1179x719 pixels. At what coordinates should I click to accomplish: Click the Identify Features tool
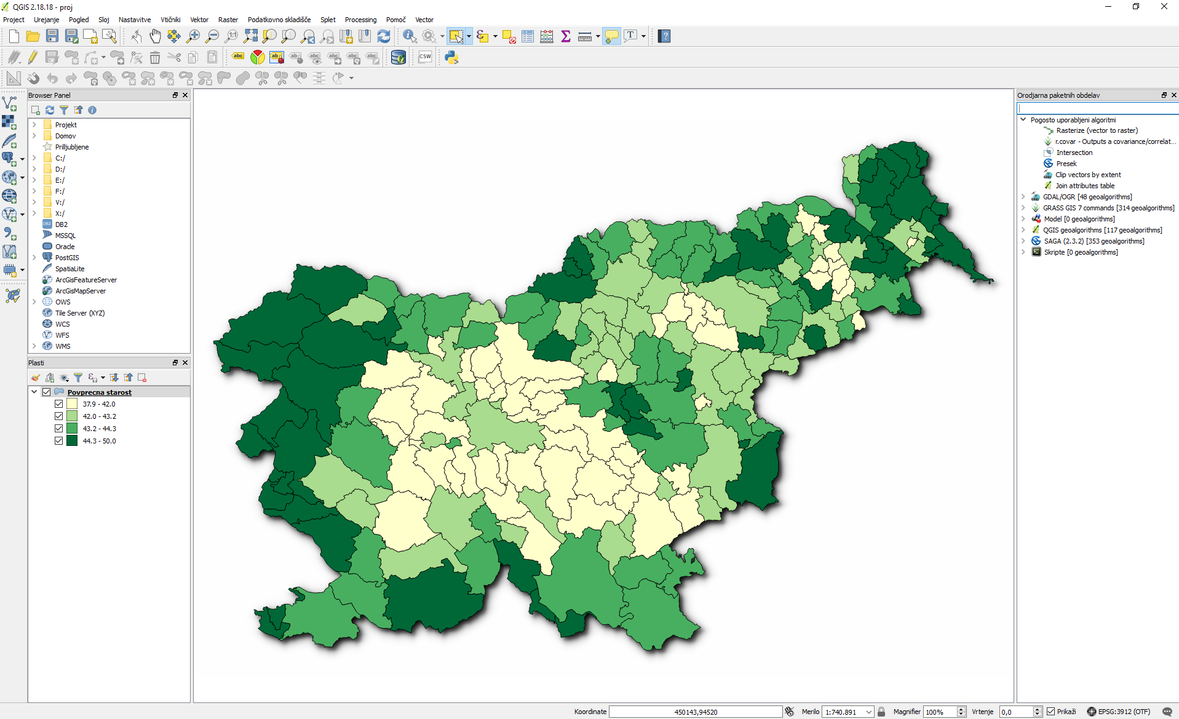tap(410, 36)
